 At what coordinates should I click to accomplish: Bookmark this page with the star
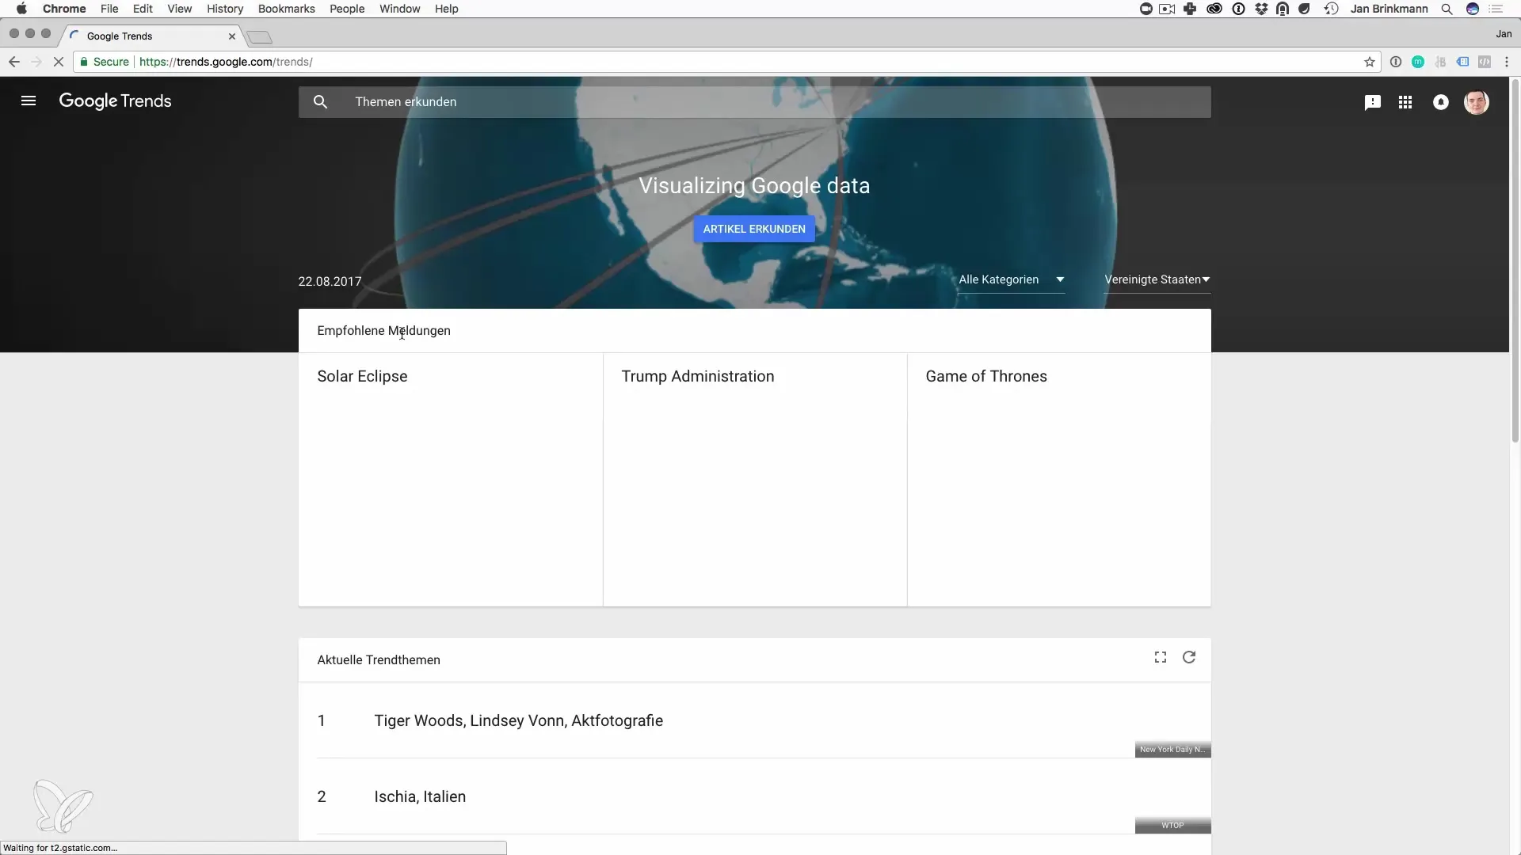(x=1370, y=62)
